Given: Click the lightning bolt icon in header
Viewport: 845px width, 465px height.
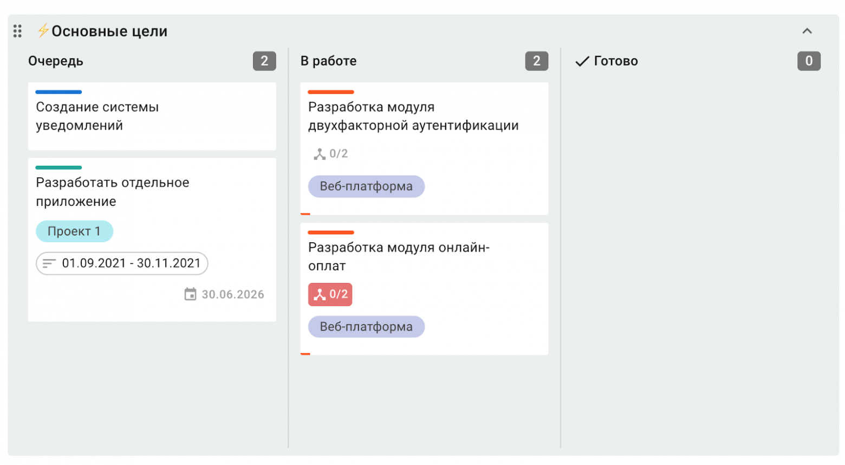Looking at the screenshot, I should pos(43,30).
